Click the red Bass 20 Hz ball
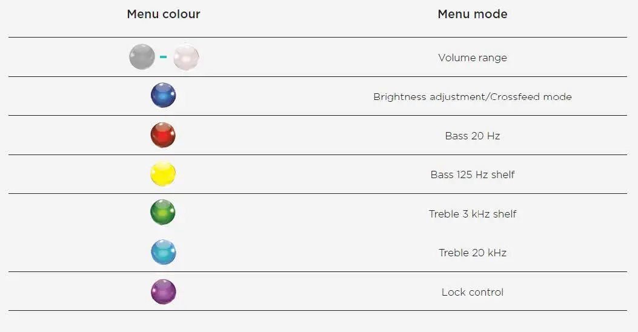This screenshot has height=332, width=638. click(x=163, y=135)
